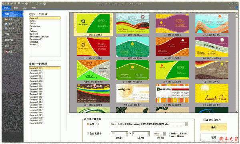240x144 pixels.
Task: Pick the orange and green triangles card thumbnail
Action: click(93, 70)
